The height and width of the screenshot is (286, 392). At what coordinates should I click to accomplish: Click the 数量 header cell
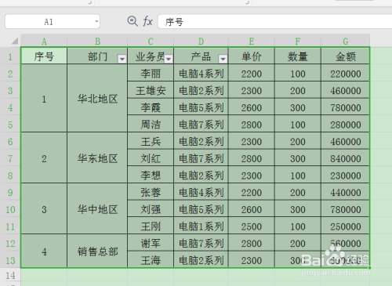point(298,56)
